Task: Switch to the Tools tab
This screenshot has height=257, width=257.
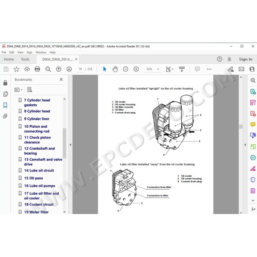Action: point(25,59)
